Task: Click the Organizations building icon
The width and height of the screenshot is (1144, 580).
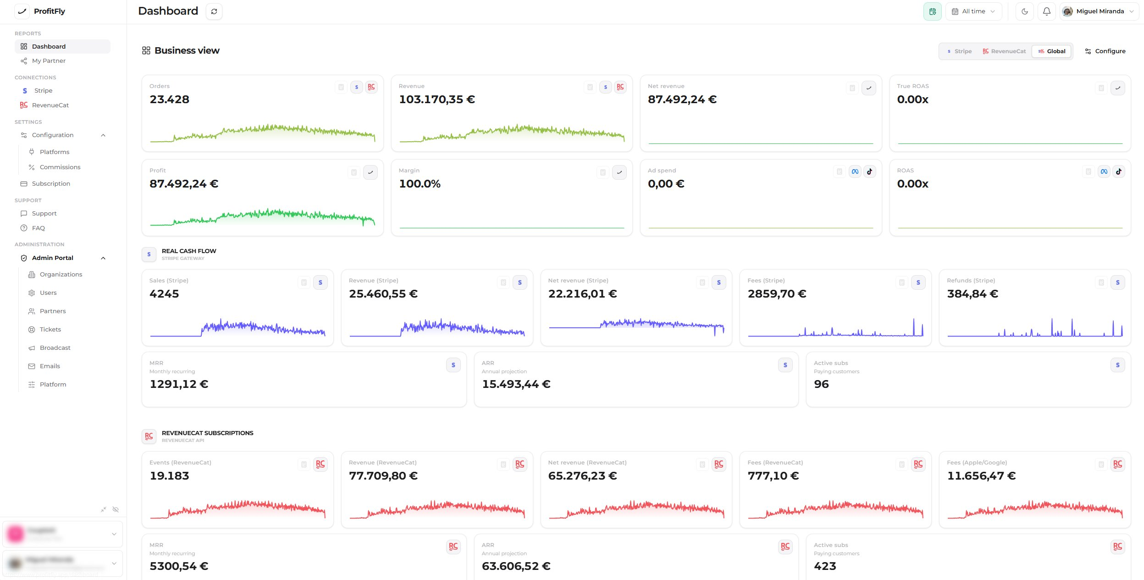Action: tap(32, 275)
